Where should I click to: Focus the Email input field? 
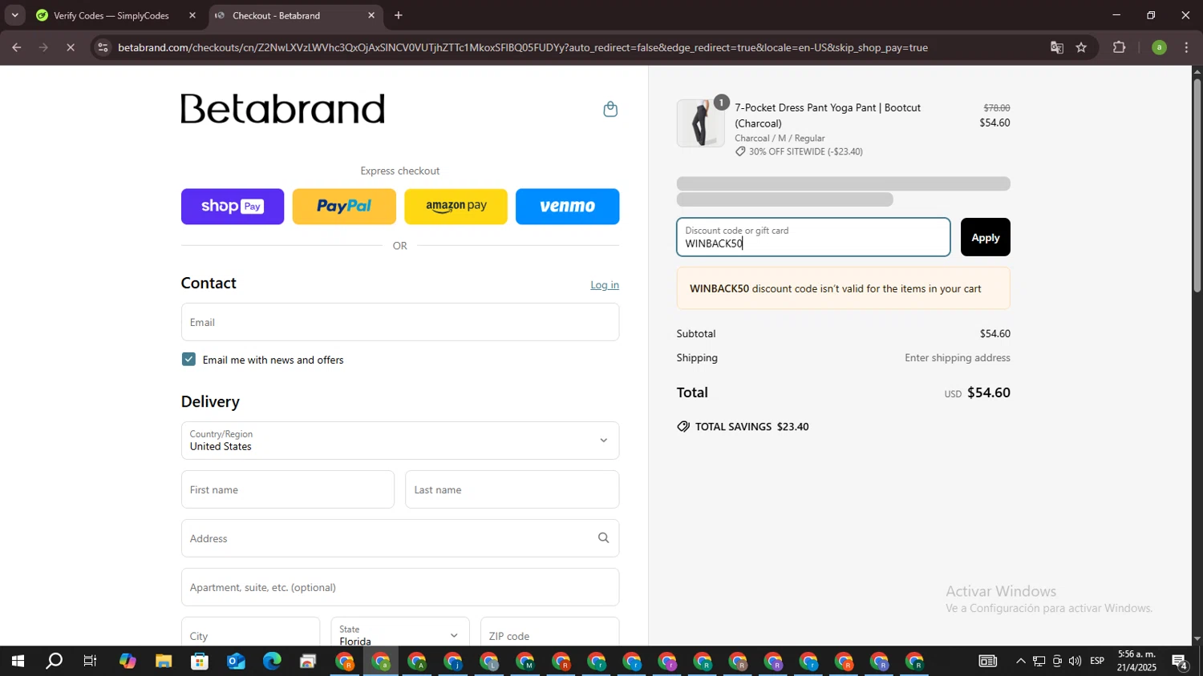pyautogui.click(x=400, y=322)
